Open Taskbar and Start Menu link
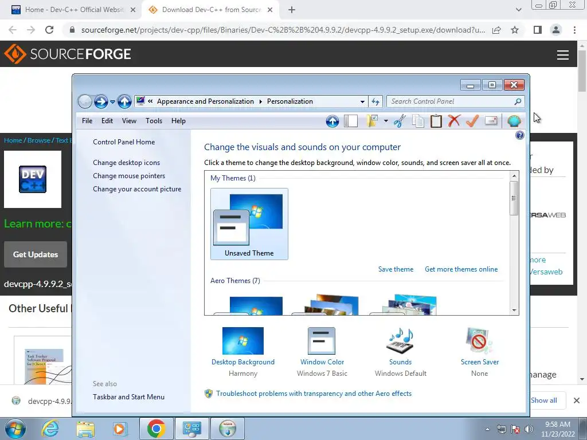 click(129, 397)
